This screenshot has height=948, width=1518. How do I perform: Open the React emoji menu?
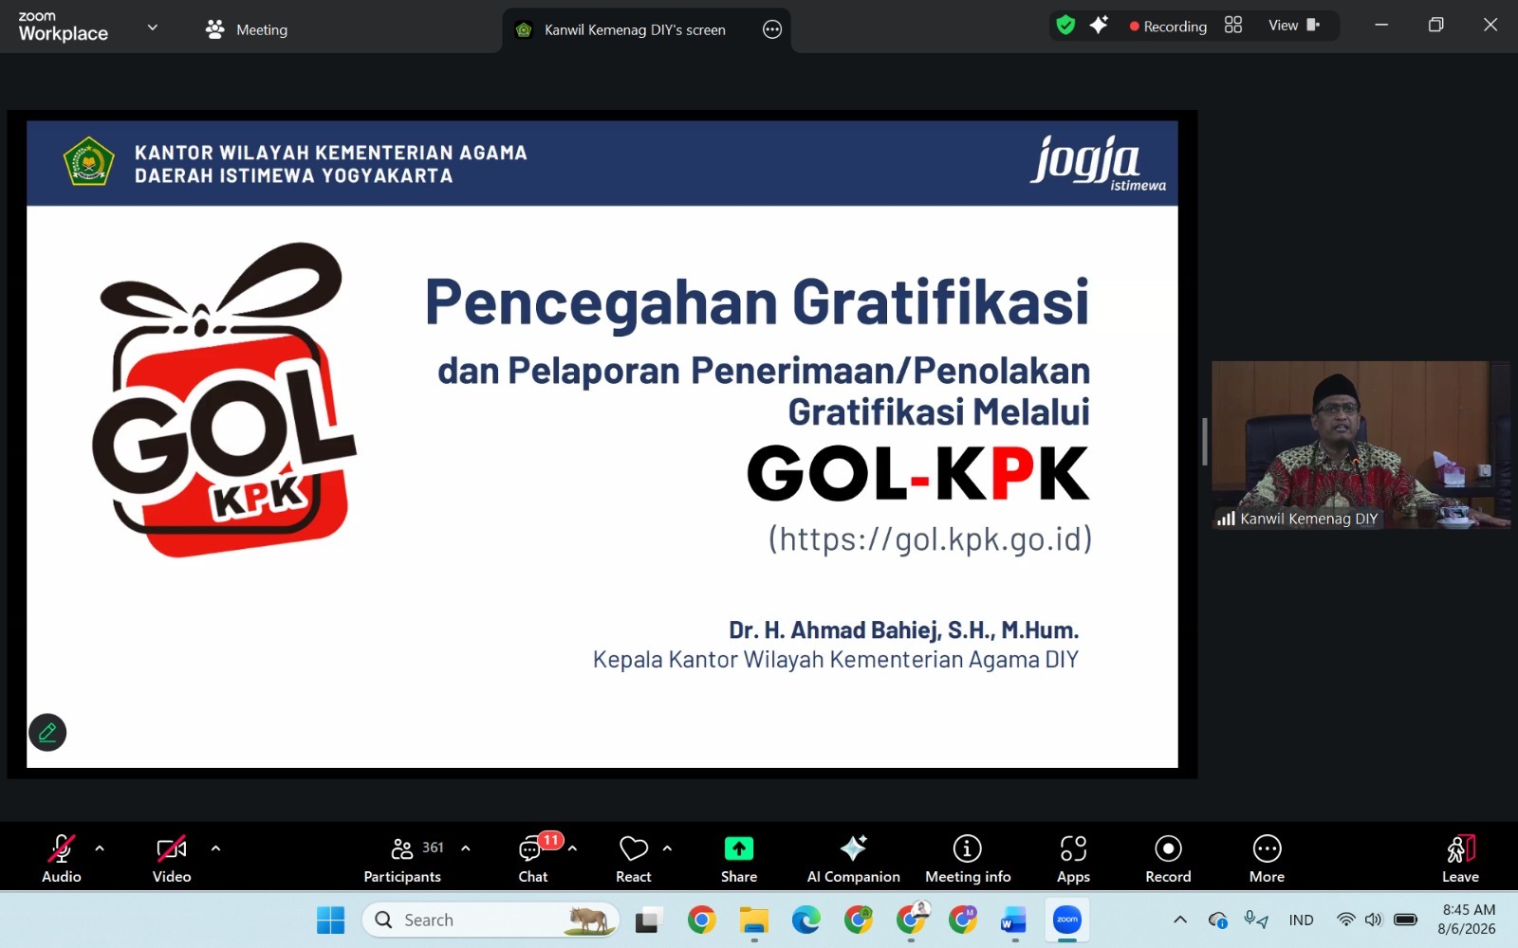[634, 859]
